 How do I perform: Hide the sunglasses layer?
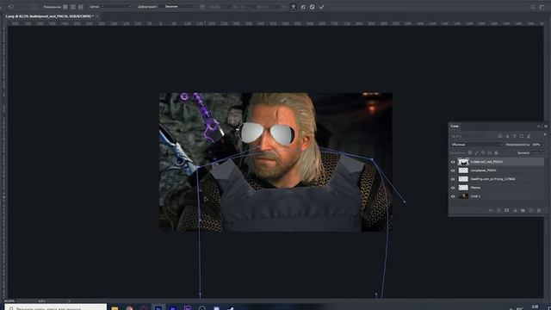click(x=453, y=170)
